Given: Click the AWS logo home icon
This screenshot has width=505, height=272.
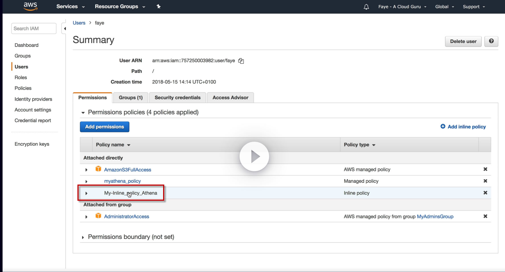Looking at the screenshot, I should [x=30, y=6].
